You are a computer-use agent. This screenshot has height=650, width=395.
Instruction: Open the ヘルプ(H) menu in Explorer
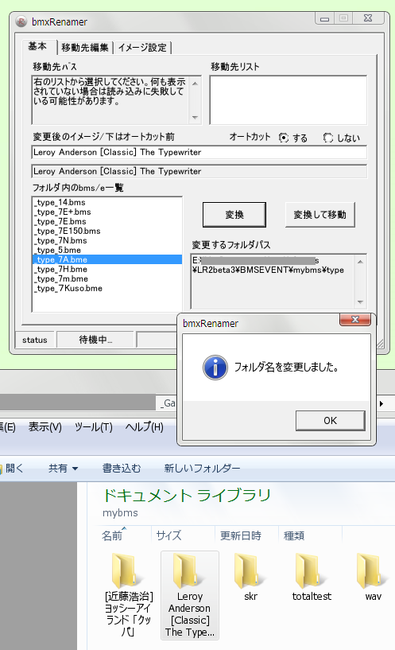[x=145, y=427]
